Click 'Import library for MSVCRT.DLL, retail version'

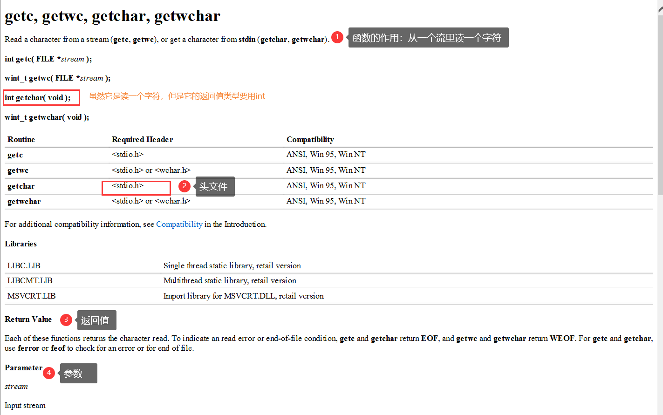tap(244, 296)
